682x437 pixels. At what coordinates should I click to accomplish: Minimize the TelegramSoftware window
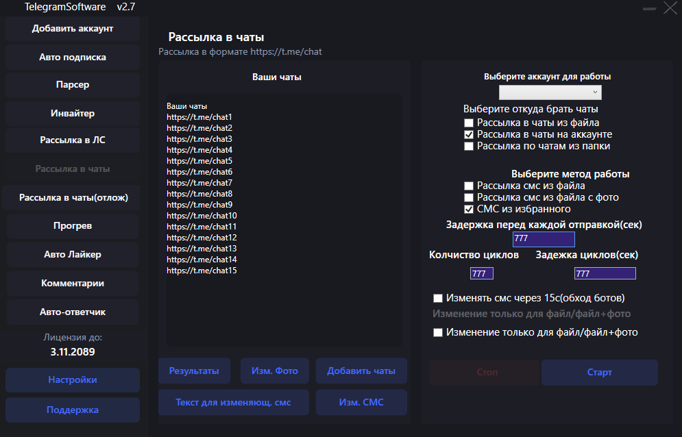point(649,8)
